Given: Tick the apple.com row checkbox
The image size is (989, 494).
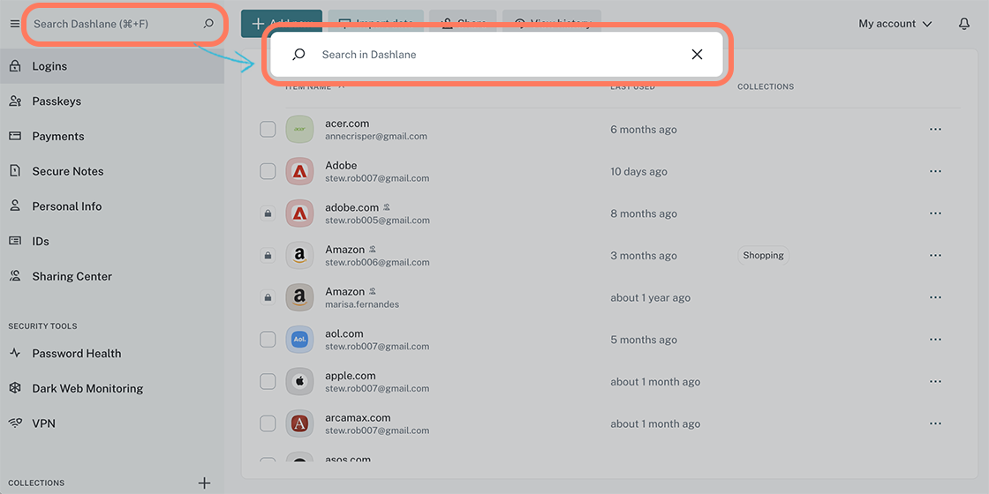Looking at the screenshot, I should 268,382.
